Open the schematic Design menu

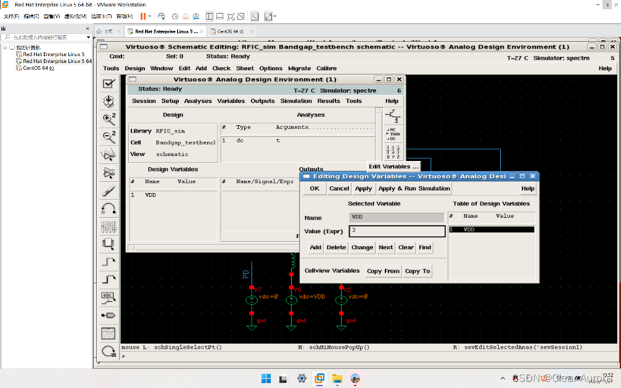pyautogui.click(x=134, y=68)
